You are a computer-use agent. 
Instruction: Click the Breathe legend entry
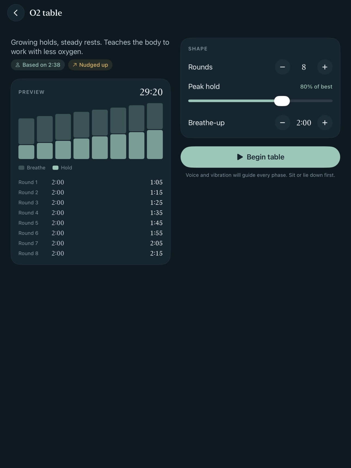coord(32,168)
